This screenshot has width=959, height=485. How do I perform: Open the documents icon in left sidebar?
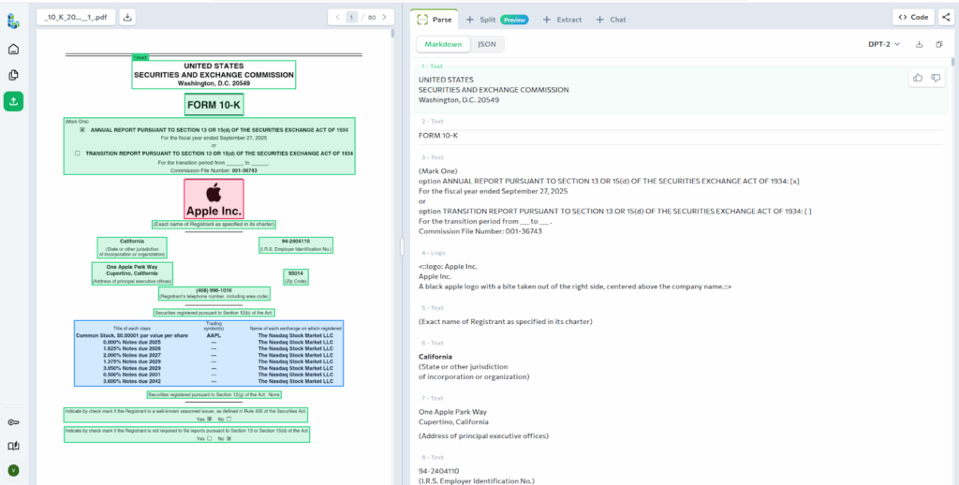pyautogui.click(x=13, y=75)
